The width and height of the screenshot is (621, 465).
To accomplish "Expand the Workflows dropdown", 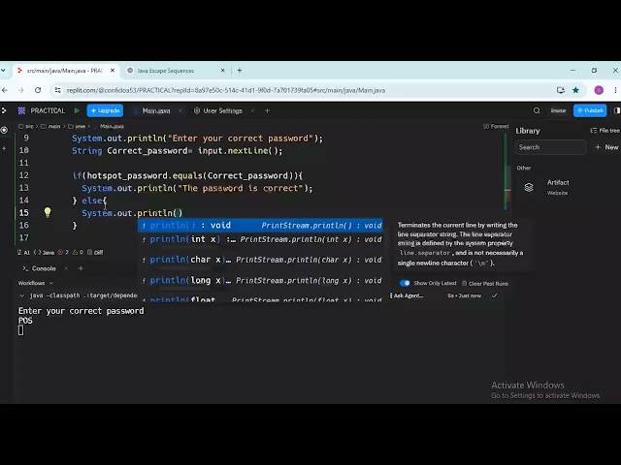I will point(35,283).
